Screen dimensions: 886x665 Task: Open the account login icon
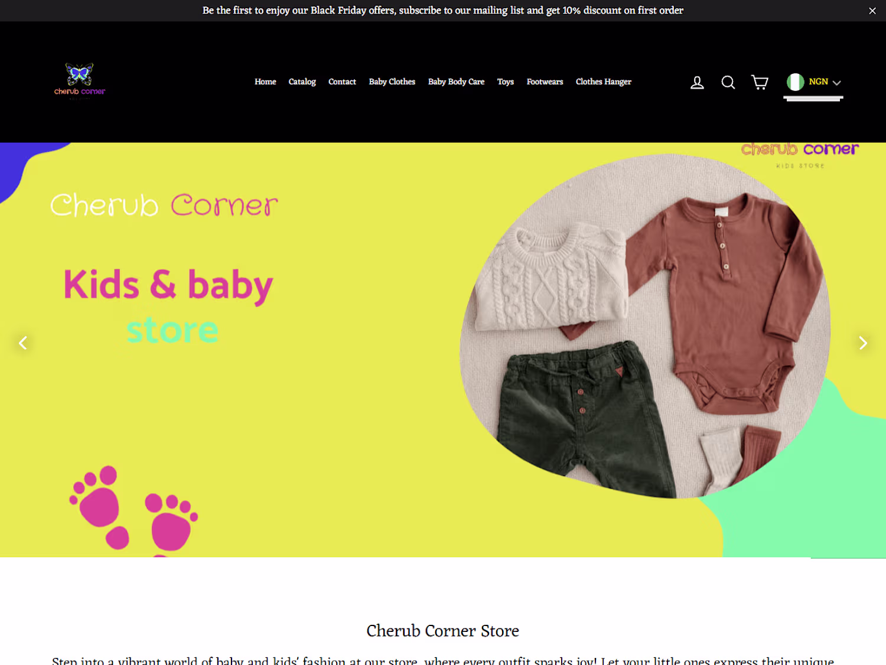click(x=697, y=83)
